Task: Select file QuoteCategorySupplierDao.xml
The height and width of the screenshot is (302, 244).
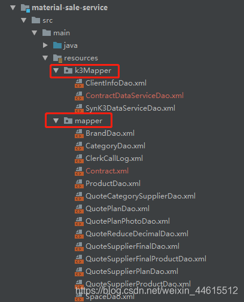Action: [x=141, y=196]
